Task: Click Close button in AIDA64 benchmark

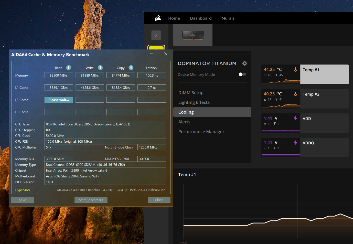Action: [x=159, y=200]
